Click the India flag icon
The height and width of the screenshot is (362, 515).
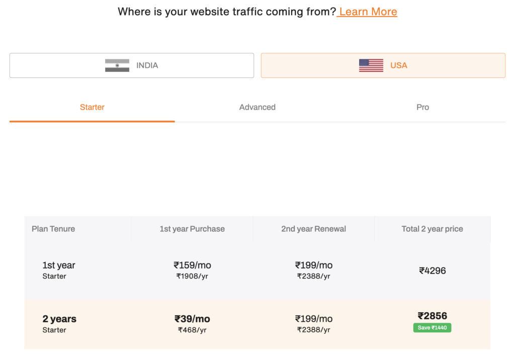pyautogui.click(x=117, y=65)
